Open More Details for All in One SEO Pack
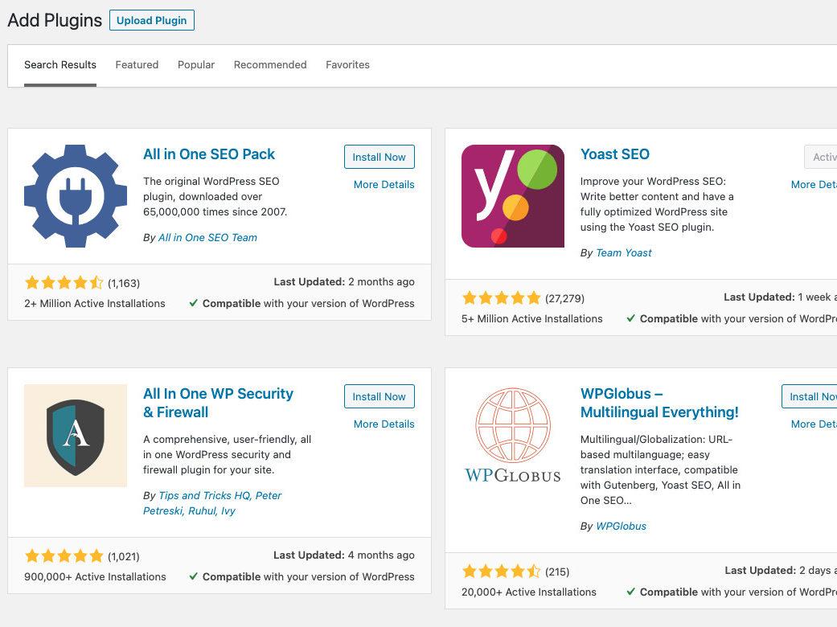837x627 pixels. tap(384, 185)
